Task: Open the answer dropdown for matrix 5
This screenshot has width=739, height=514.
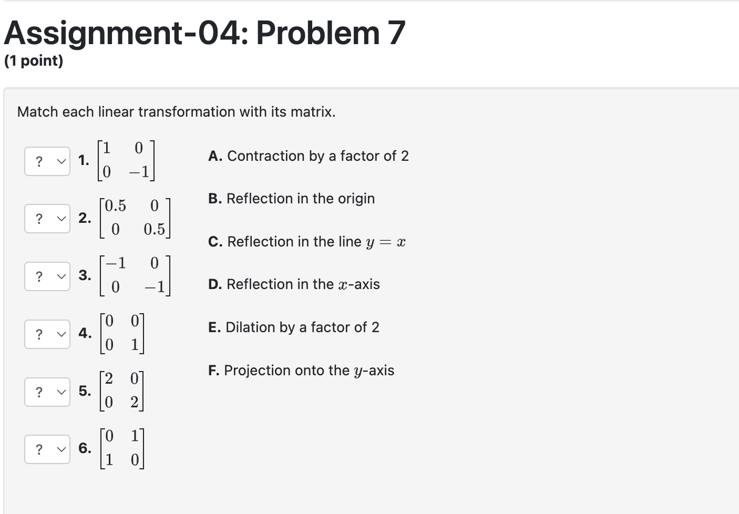Action: 47,392
